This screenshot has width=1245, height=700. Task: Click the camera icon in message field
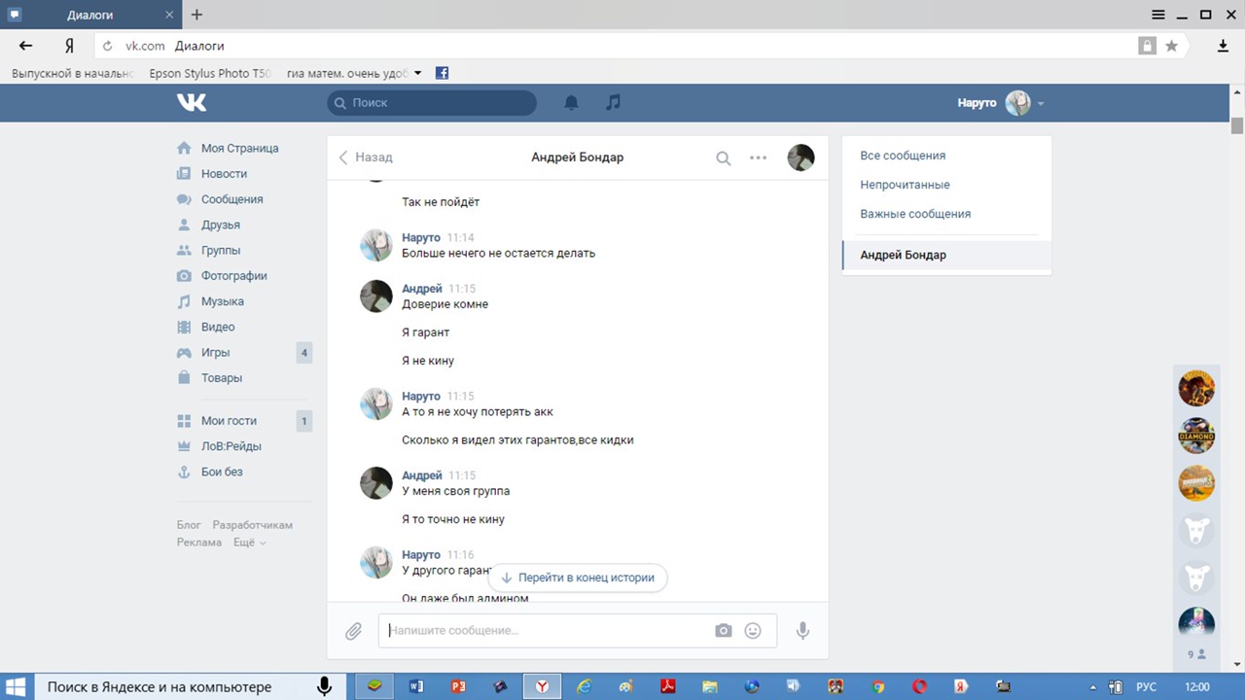coord(723,631)
